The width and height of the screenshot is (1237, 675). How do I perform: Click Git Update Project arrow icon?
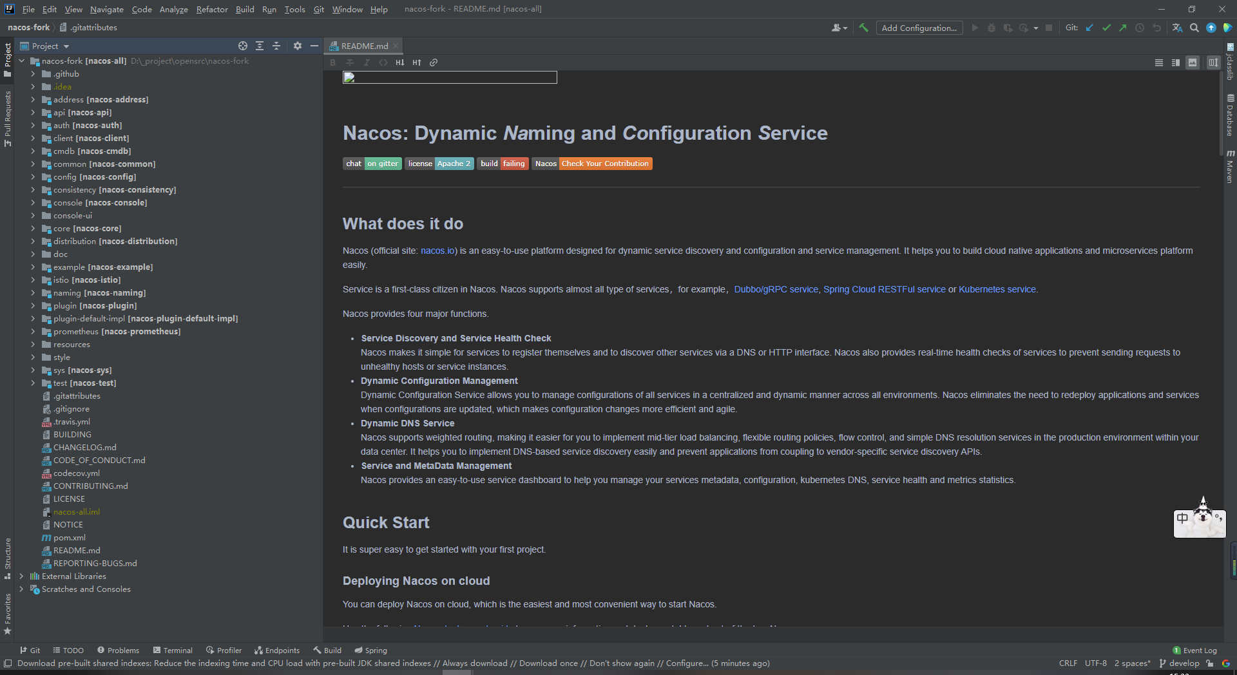point(1089,28)
